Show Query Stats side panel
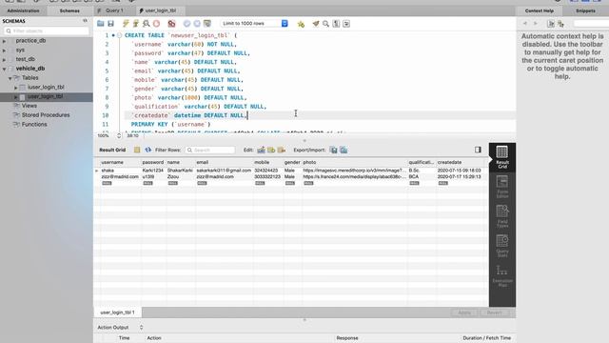Screen dimensions: 609x343 coord(502,246)
